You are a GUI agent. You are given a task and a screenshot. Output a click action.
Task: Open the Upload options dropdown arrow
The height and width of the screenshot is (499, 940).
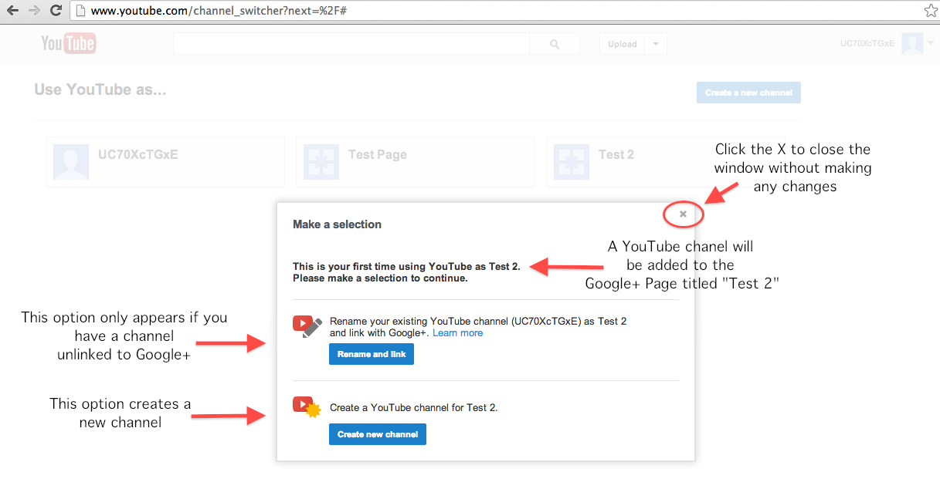coord(654,43)
